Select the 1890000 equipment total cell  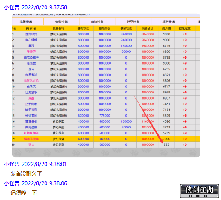[148, 52]
